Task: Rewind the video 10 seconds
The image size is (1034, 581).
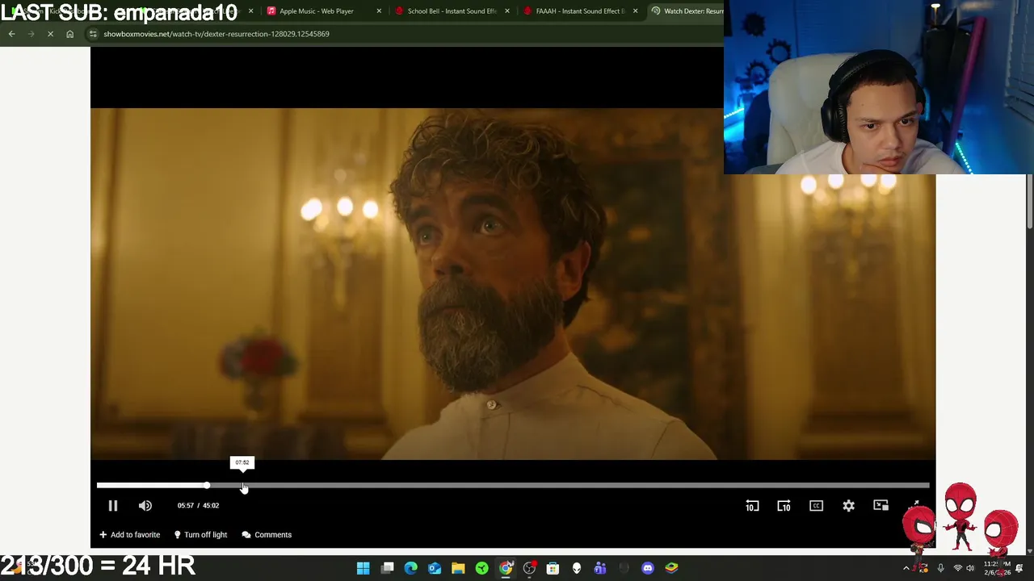Action: click(x=752, y=505)
